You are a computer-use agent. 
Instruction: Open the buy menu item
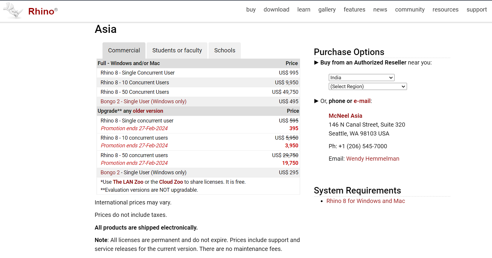pyautogui.click(x=251, y=9)
